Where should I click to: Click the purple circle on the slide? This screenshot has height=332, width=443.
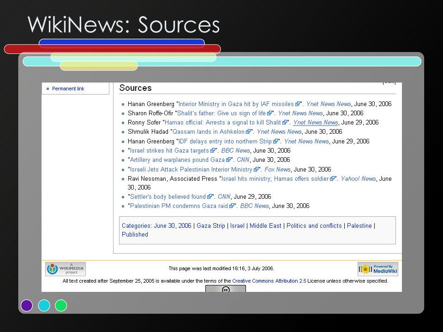pos(27,305)
